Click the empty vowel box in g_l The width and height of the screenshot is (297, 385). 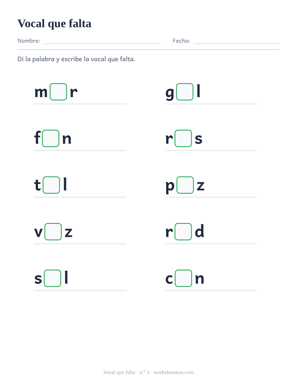tap(185, 92)
